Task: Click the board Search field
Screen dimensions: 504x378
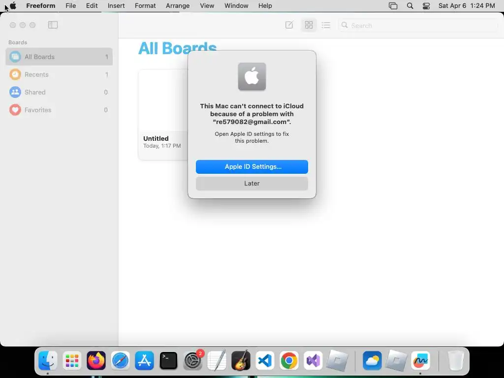Action: 417,26
